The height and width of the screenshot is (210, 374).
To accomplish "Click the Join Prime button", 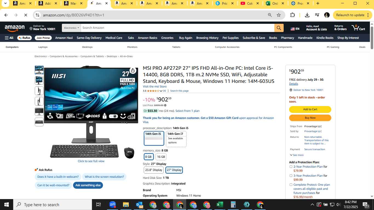I will [43, 38].
